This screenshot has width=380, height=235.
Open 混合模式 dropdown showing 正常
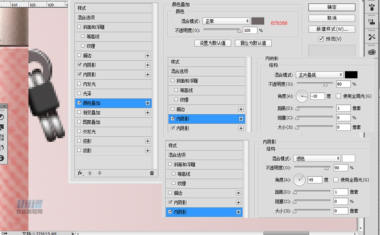click(226, 21)
